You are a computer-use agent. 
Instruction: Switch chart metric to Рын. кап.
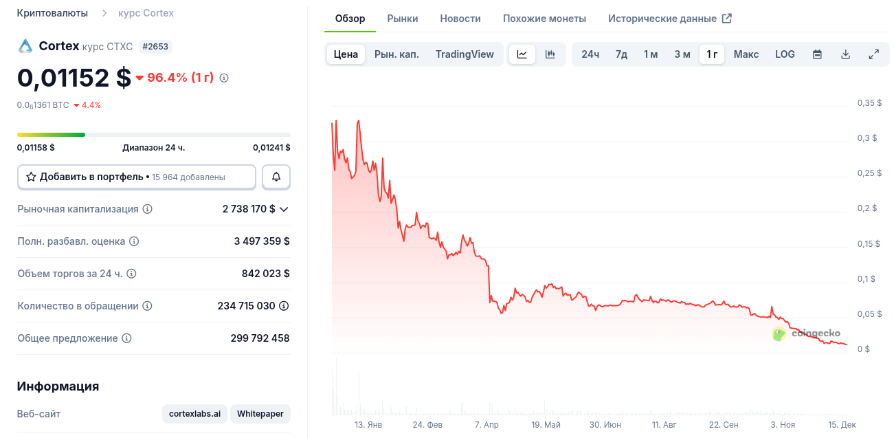coord(395,53)
